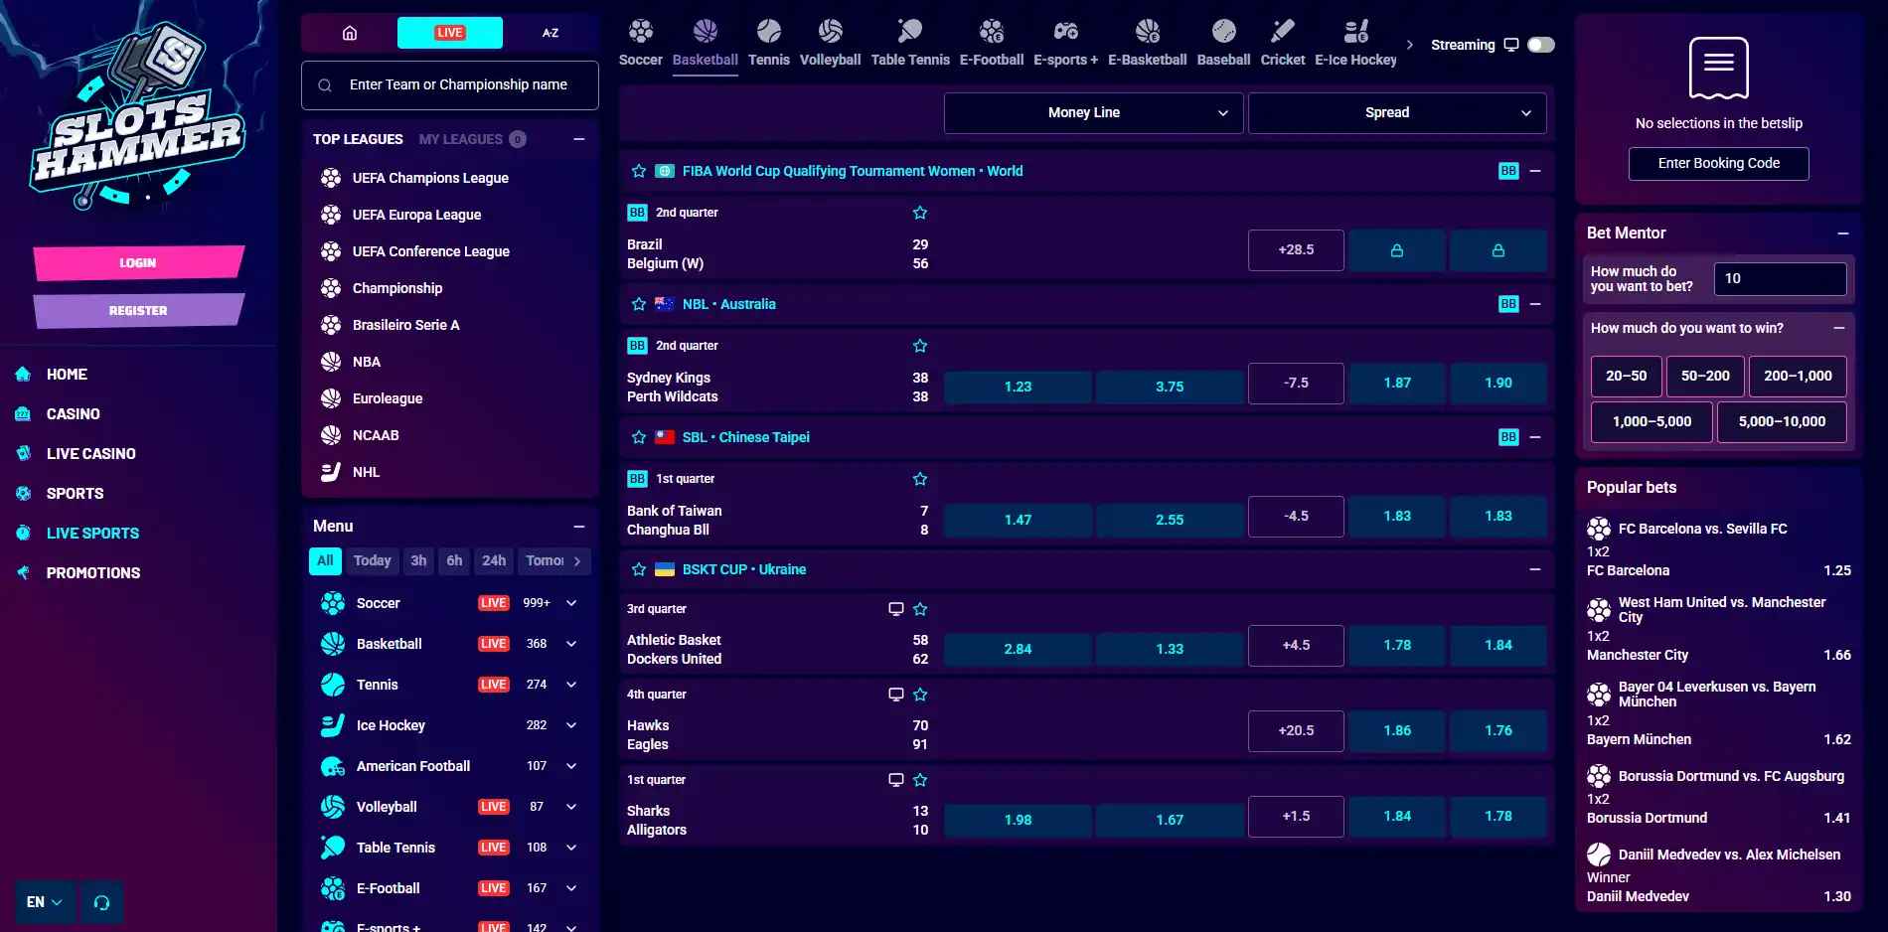Click the Casino sidebar icon

coord(23,414)
